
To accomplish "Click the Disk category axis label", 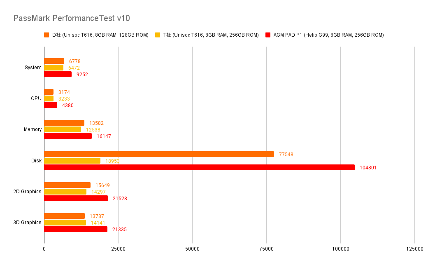I will 37,161.
